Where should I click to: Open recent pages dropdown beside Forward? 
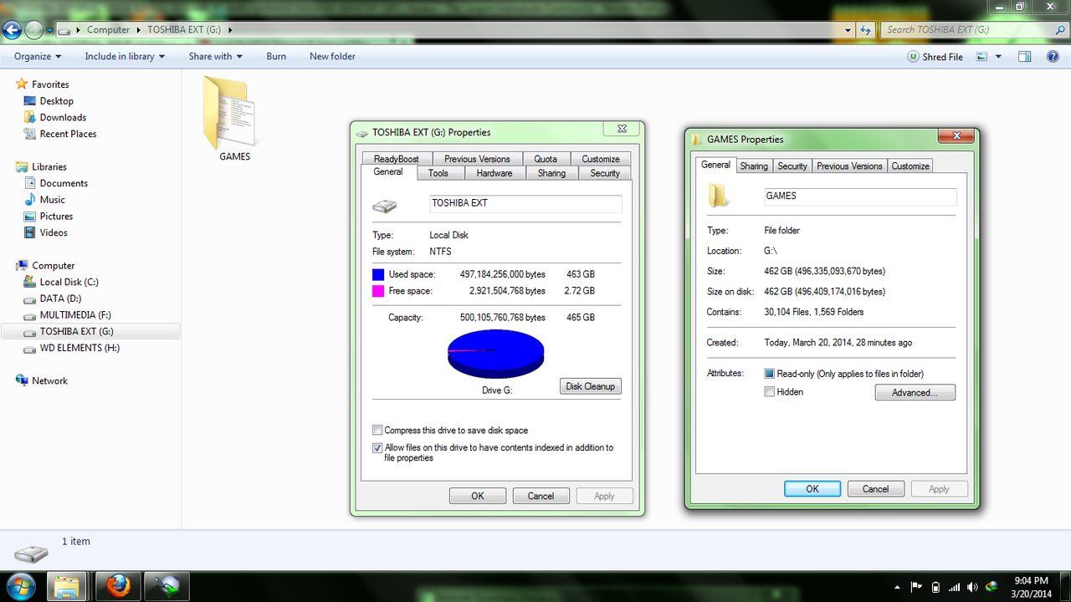[50, 30]
